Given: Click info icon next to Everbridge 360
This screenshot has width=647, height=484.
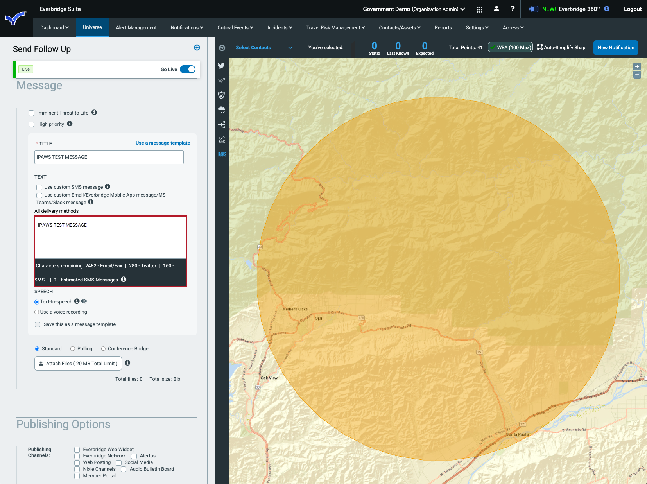Looking at the screenshot, I should click(607, 9).
